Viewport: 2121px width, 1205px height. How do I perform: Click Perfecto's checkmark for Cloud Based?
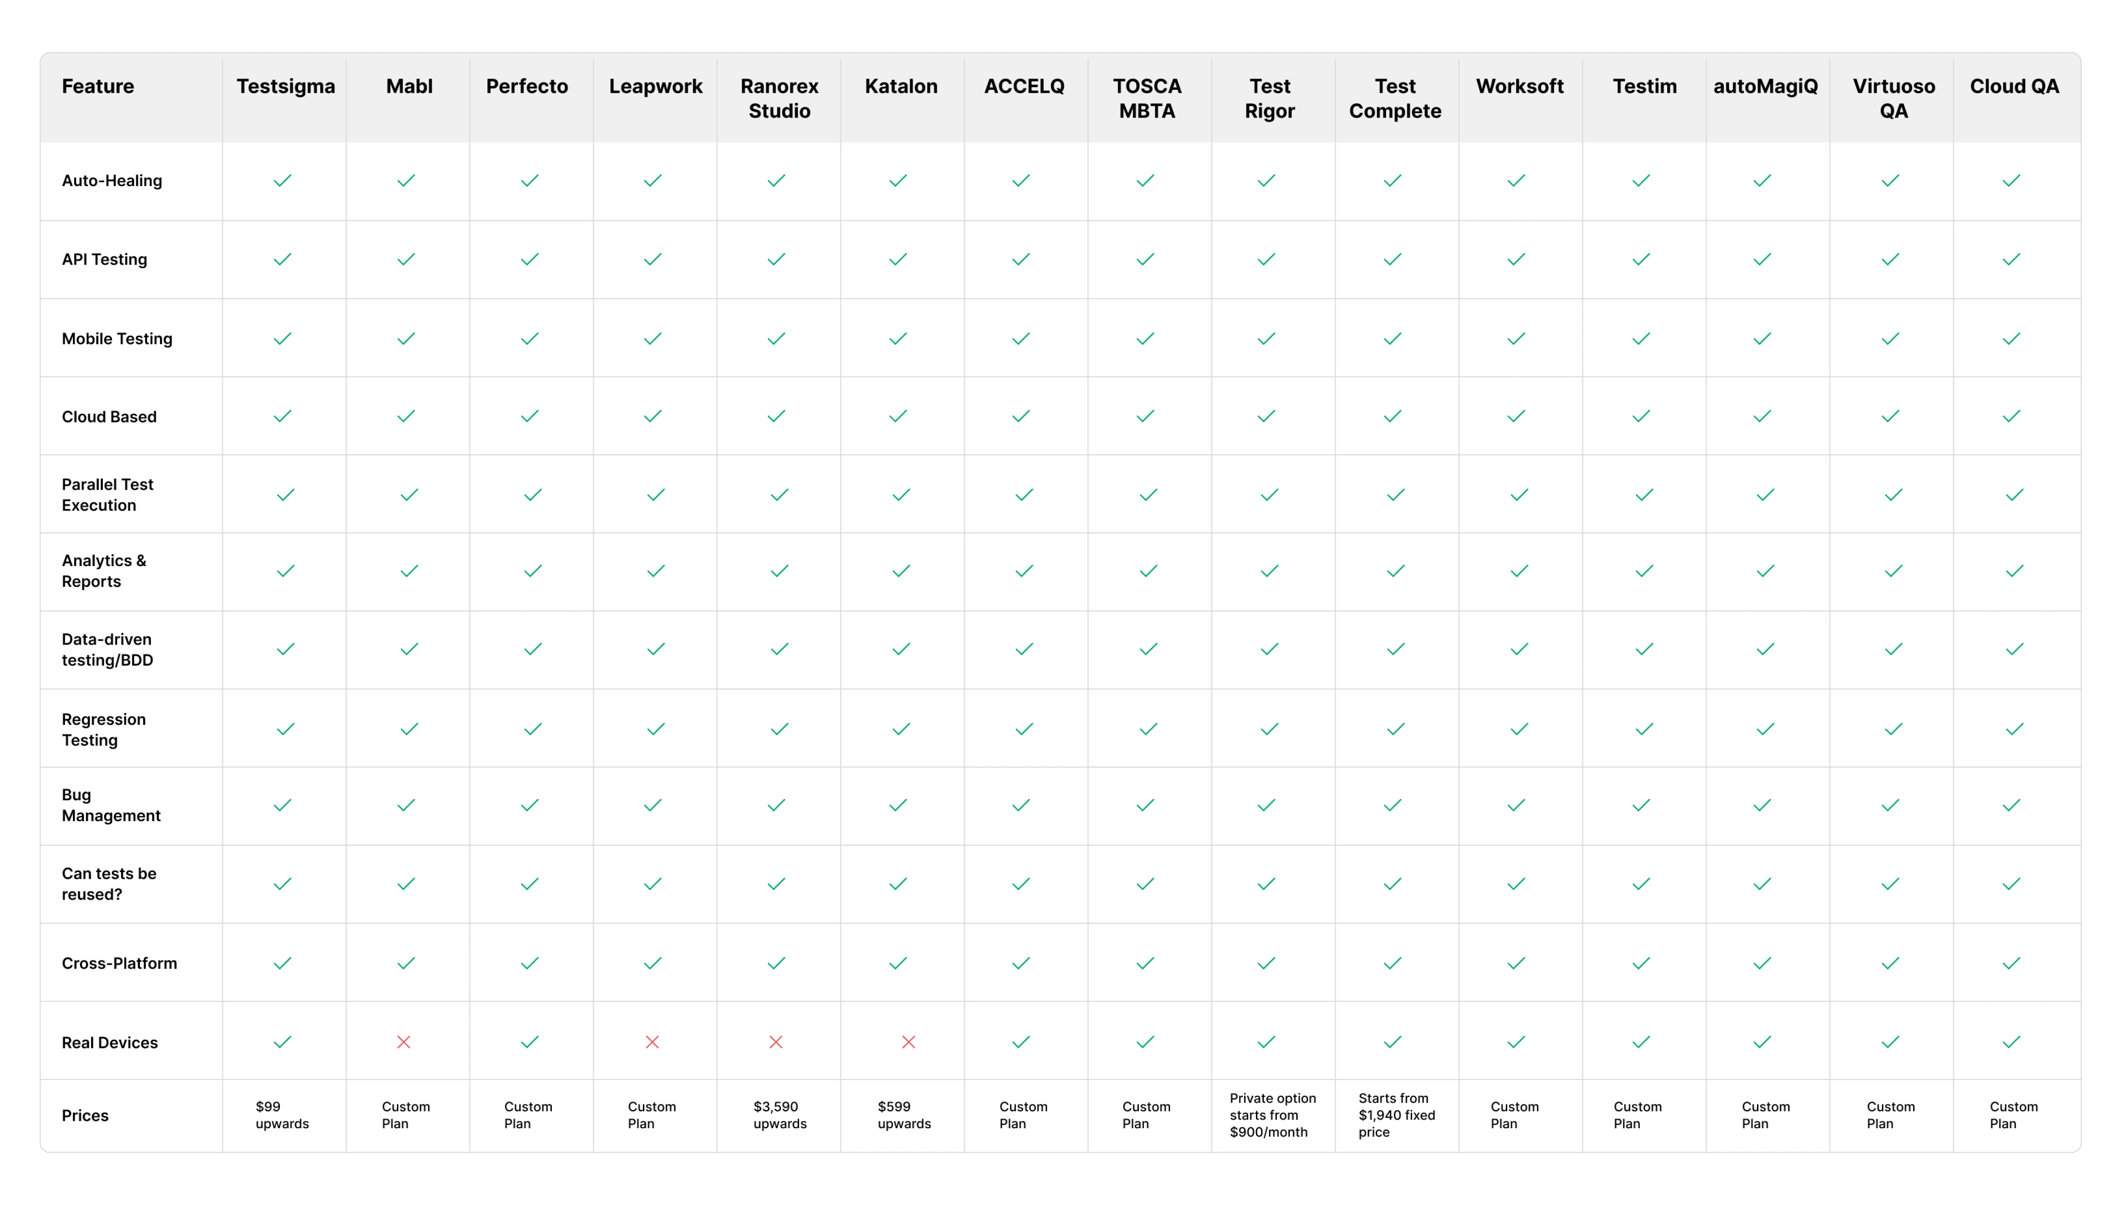pos(530,416)
